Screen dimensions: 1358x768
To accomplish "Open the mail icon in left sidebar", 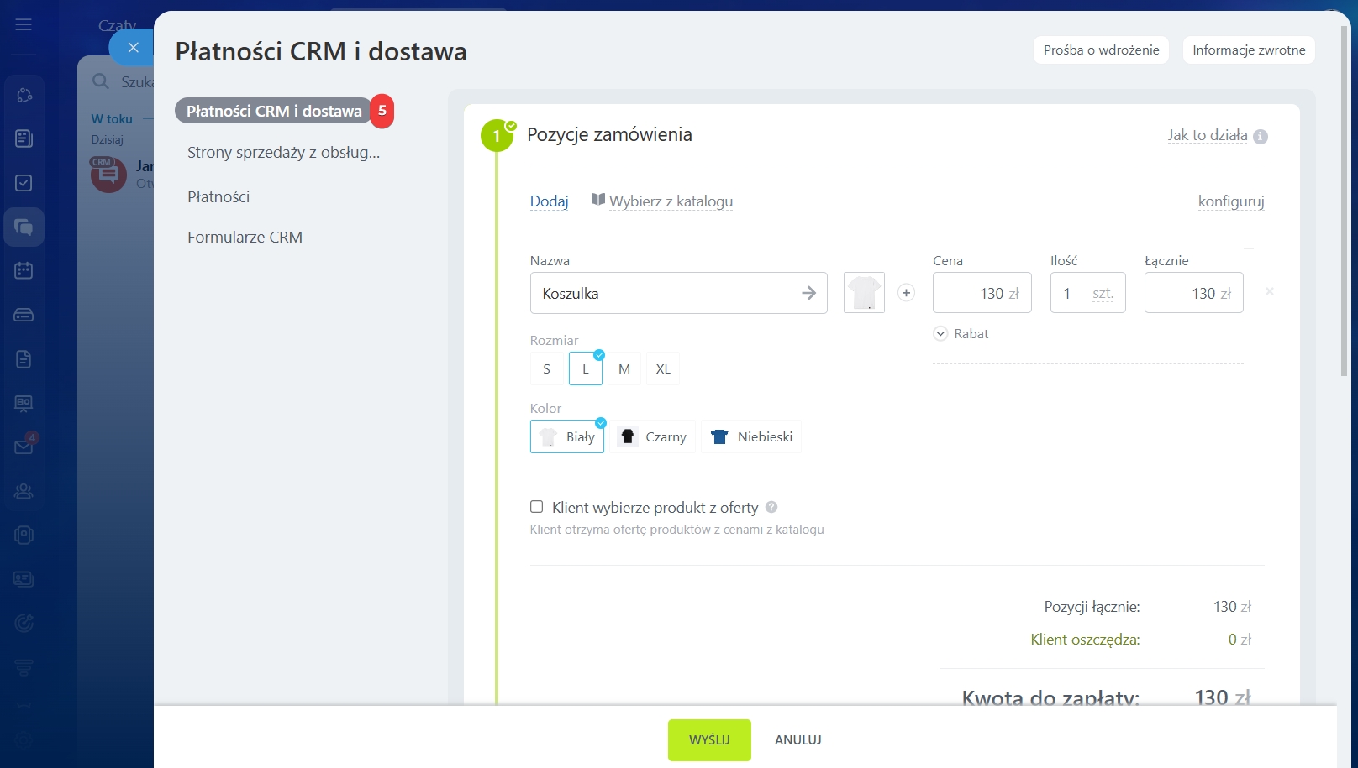I will tap(24, 447).
